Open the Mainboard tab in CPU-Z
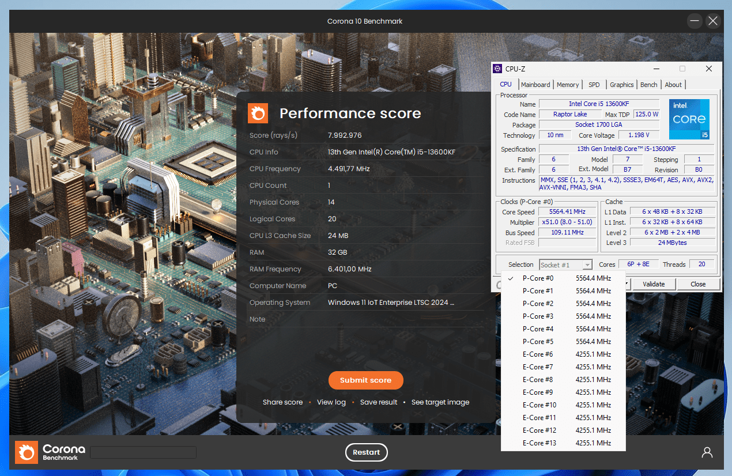 pyautogui.click(x=535, y=85)
